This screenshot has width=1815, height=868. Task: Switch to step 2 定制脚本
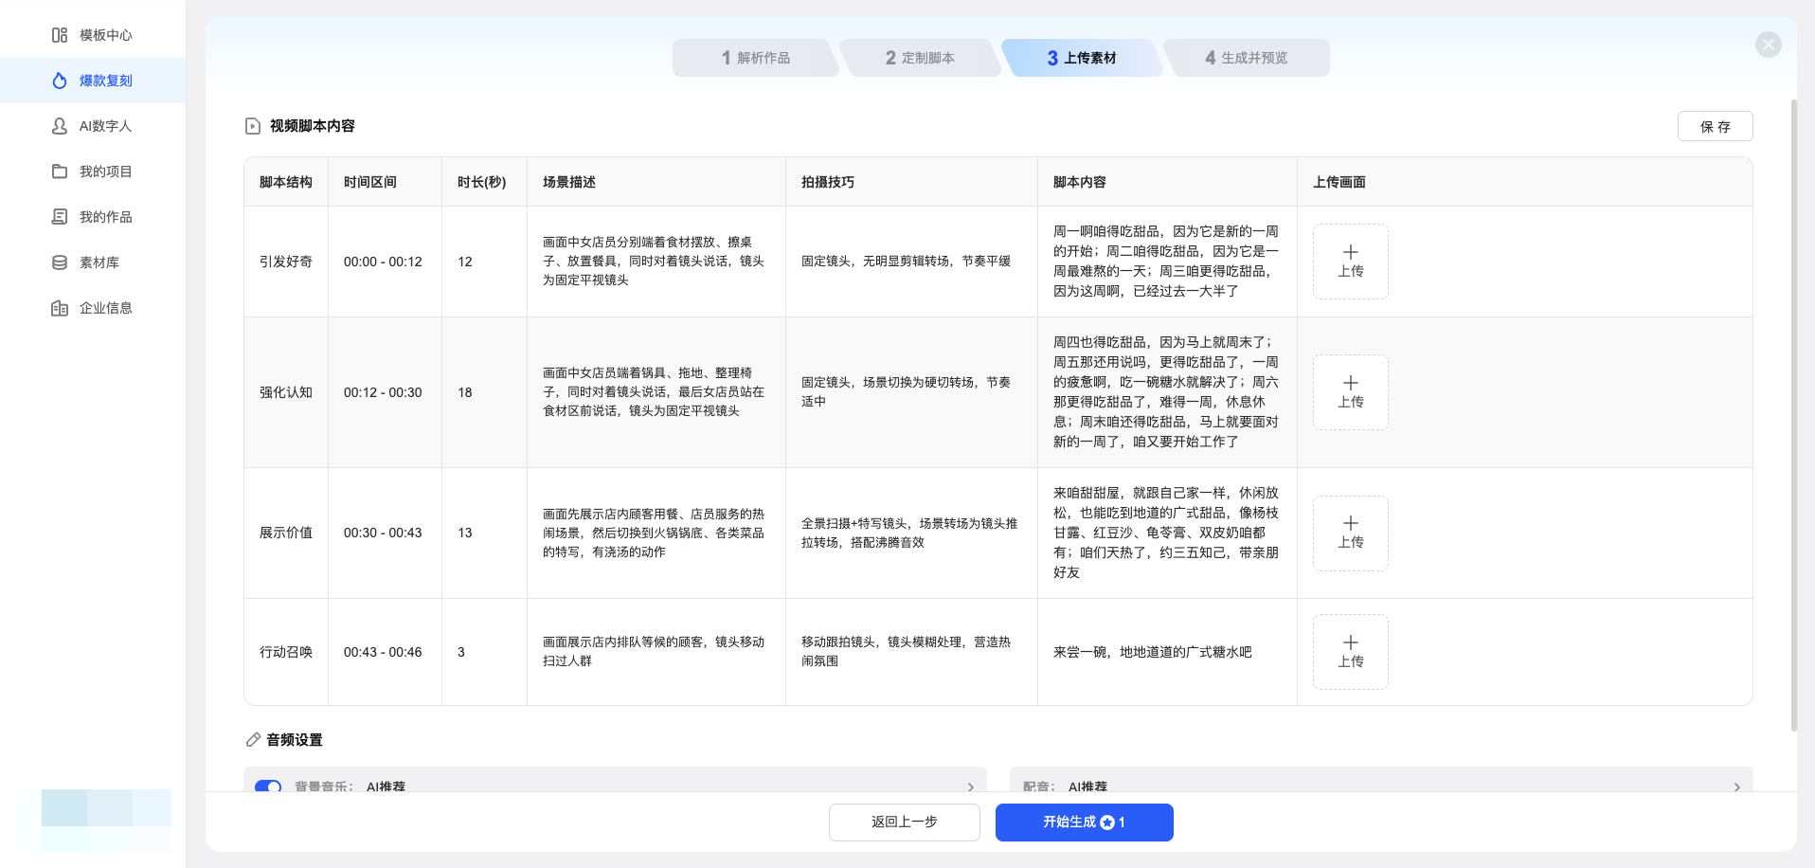tap(920, 58)
